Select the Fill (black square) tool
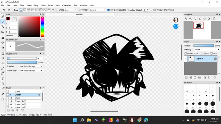 point(3,38)
